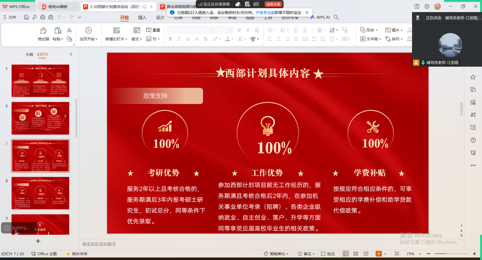Screen dimensions: 482x260
Task: Switch to slide sorter view
Action: [356, 254]
